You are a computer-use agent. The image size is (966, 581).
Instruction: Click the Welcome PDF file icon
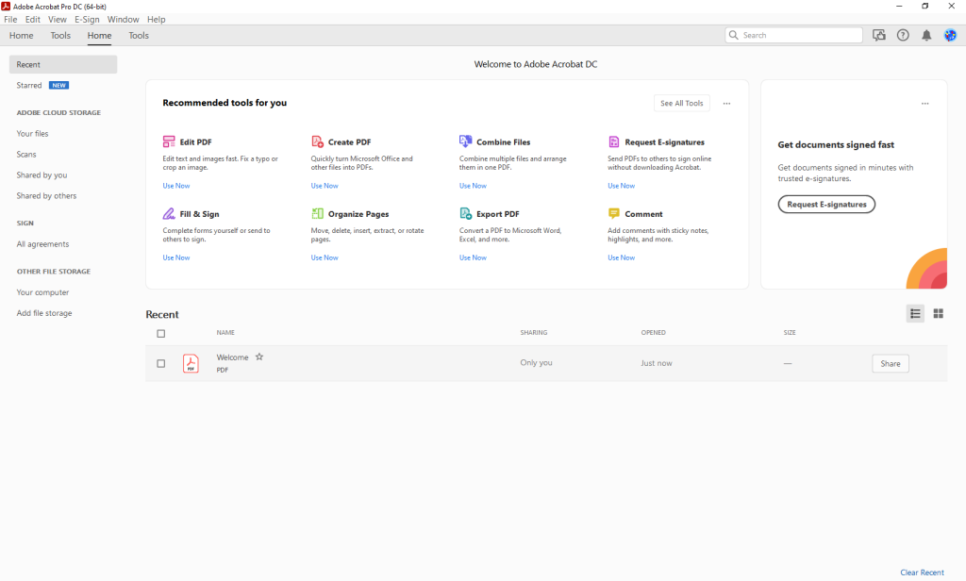coord(191,363)
